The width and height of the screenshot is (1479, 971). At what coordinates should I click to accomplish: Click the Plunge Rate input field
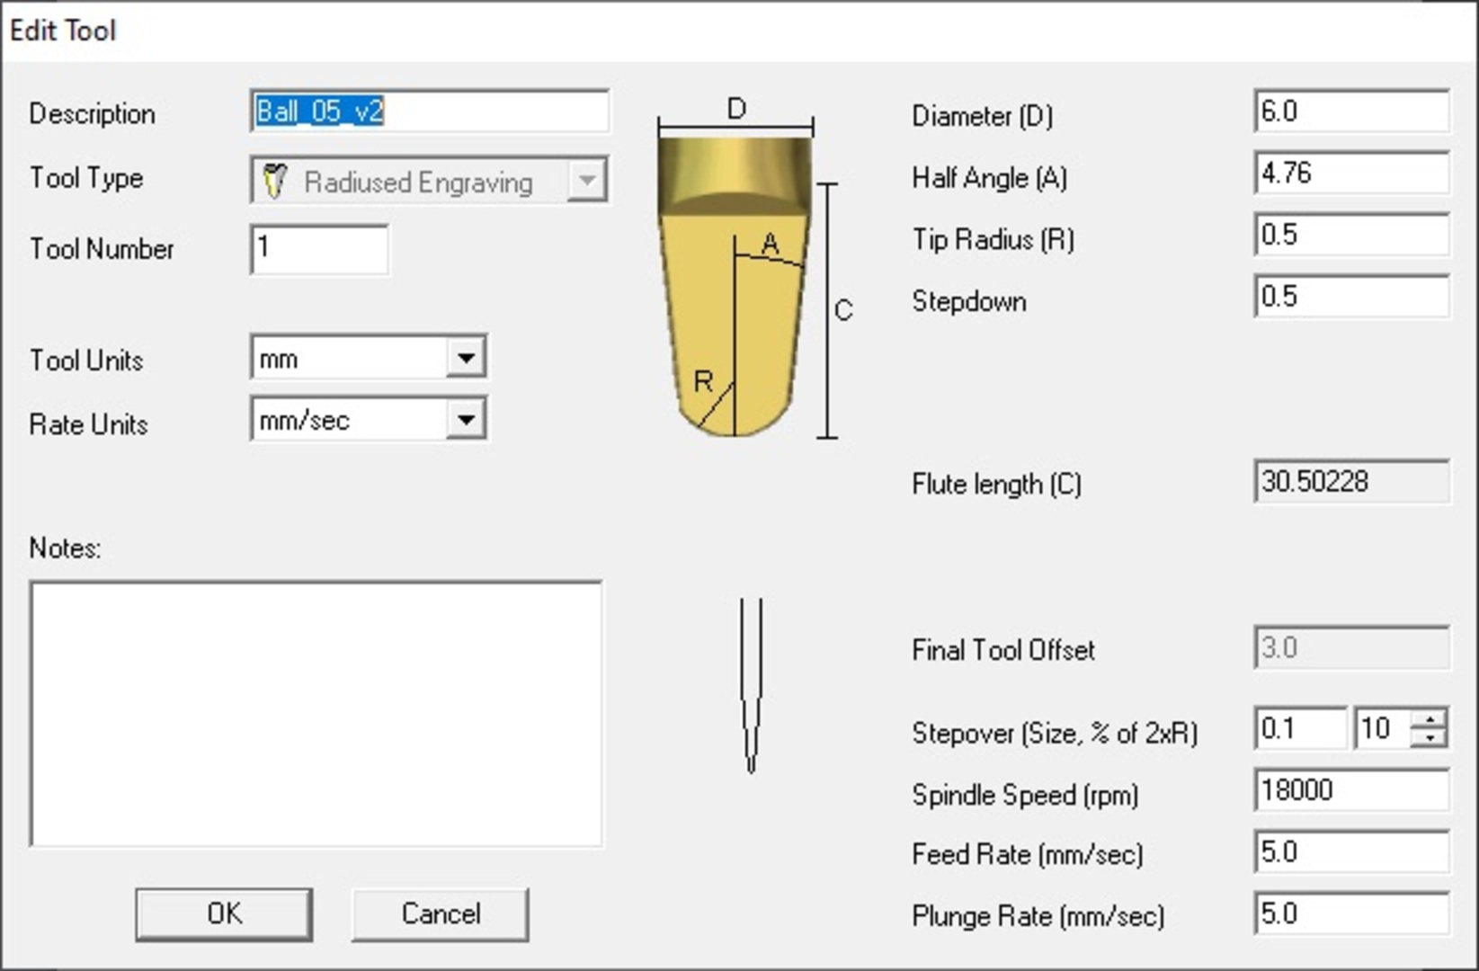(1351, 913)
